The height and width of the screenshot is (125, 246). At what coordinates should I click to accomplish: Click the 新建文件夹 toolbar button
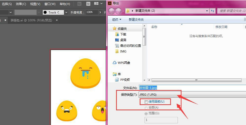[x=136, y=19]
